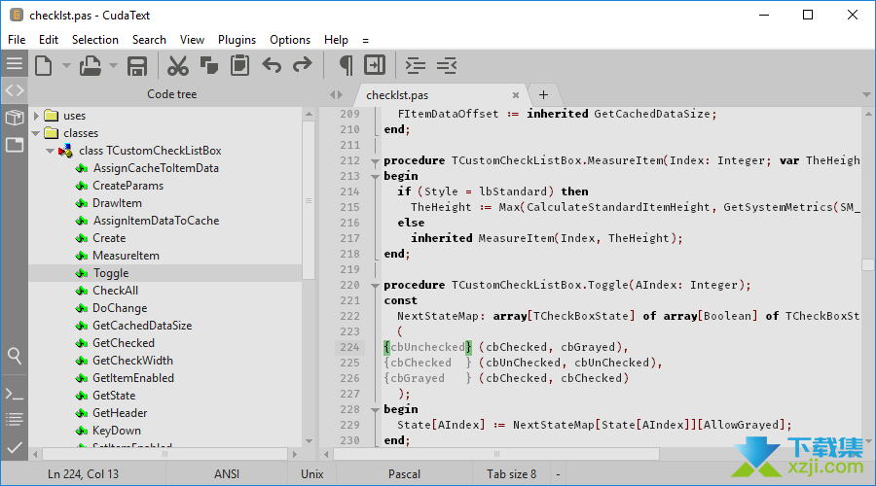Click the Save file toolbar icon
Viewport: 876px width, 486px height.
(x=137, y=65)
